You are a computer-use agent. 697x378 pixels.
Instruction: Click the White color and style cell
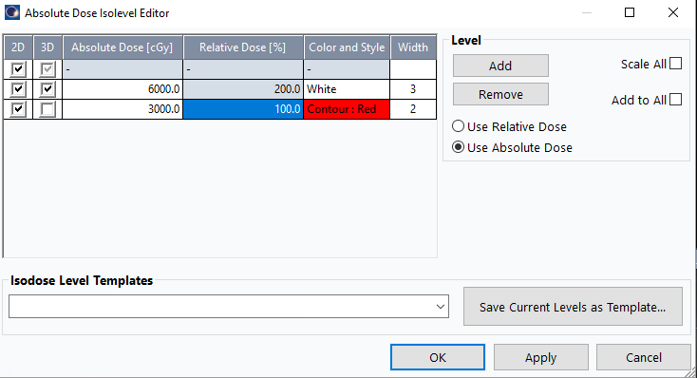point(347,89)
